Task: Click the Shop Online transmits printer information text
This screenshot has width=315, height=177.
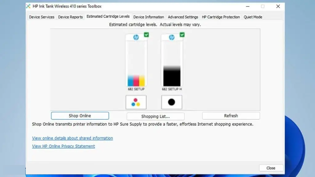Action: 143,124
